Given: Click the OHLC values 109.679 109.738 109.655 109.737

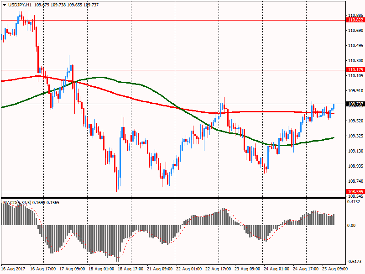Looking at the screenshot, I should [66, 5].
